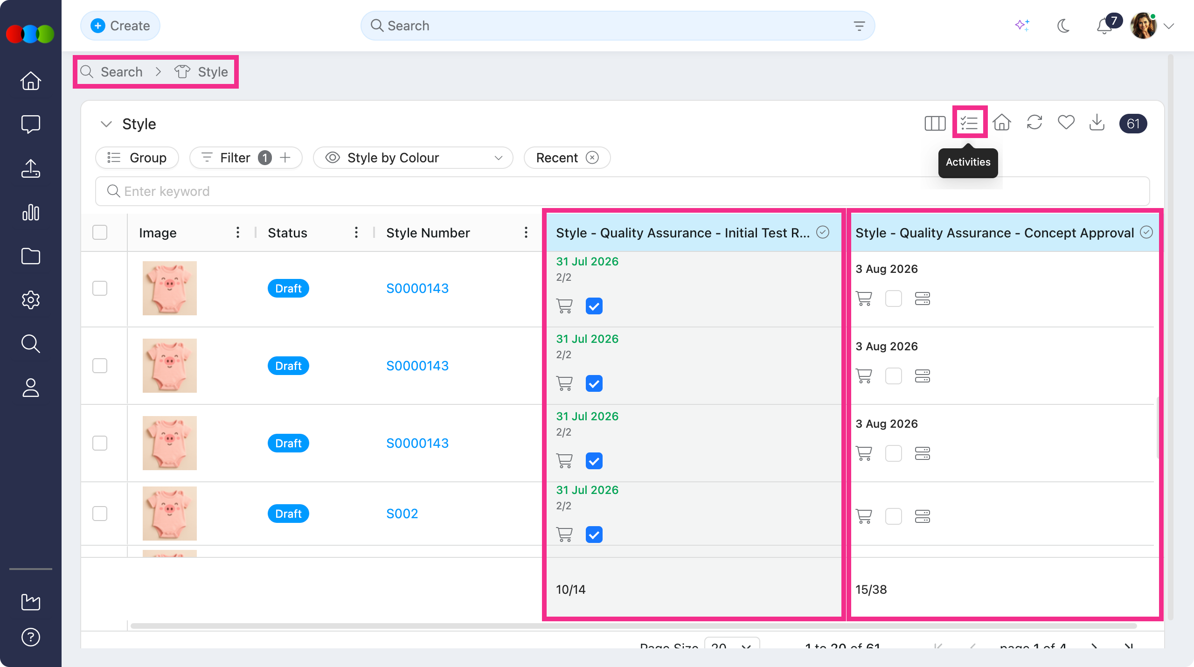Click the top Search input bar
1194x667 pixels.
pos(618,26)
